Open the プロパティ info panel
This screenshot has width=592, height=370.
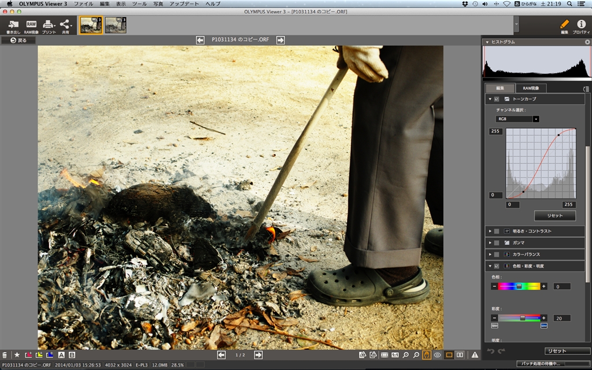click(x=581, y=25)
